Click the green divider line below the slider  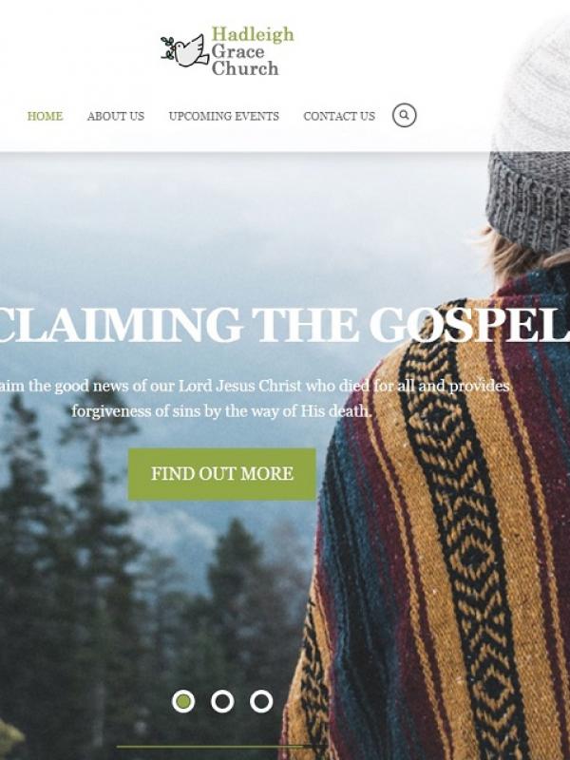(x=220, y=747)
